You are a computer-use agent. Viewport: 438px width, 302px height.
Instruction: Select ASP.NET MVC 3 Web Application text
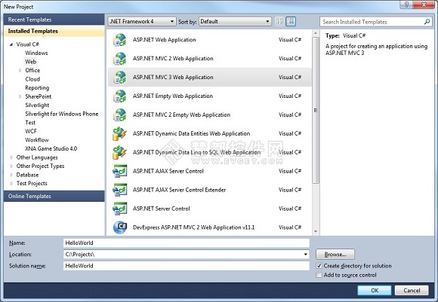(173, 77)
